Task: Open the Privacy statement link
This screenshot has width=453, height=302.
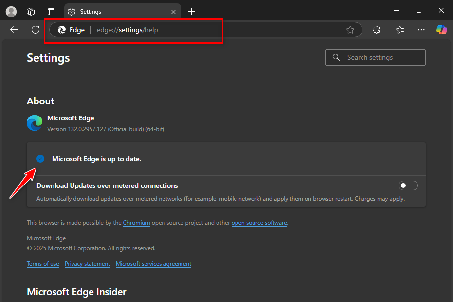Action: pos(87,264)
